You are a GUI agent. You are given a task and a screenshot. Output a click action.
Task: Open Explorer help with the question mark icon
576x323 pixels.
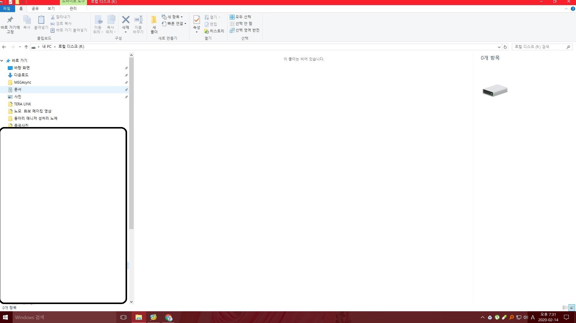click(573, 9)
